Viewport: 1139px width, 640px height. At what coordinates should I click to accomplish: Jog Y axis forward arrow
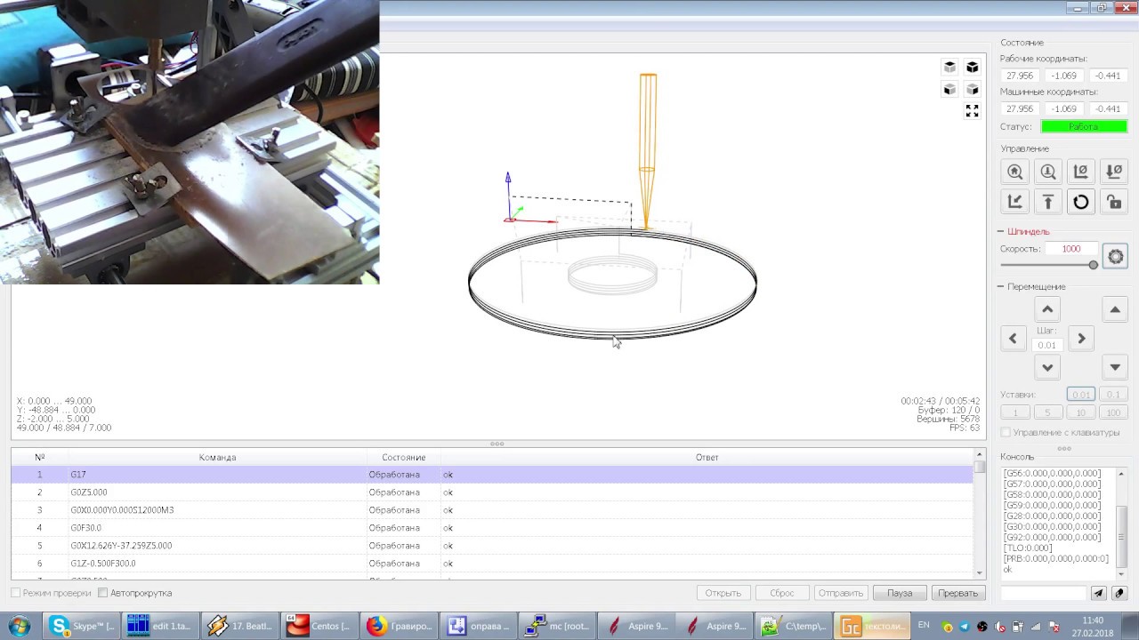coord(1047,309)
